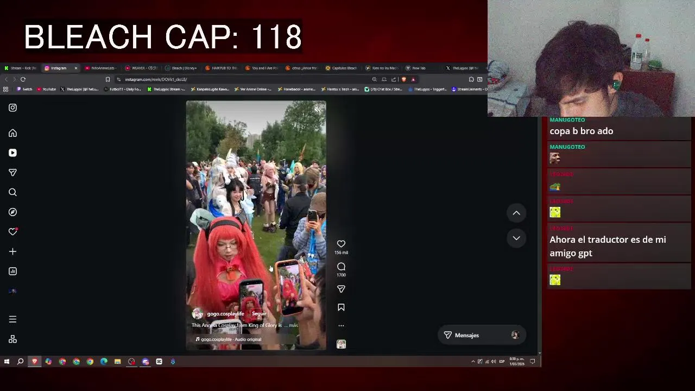This screenshot has width=695, height=391.
Task: Create a new post with plus icon
Action: click(x=12, y=251)
